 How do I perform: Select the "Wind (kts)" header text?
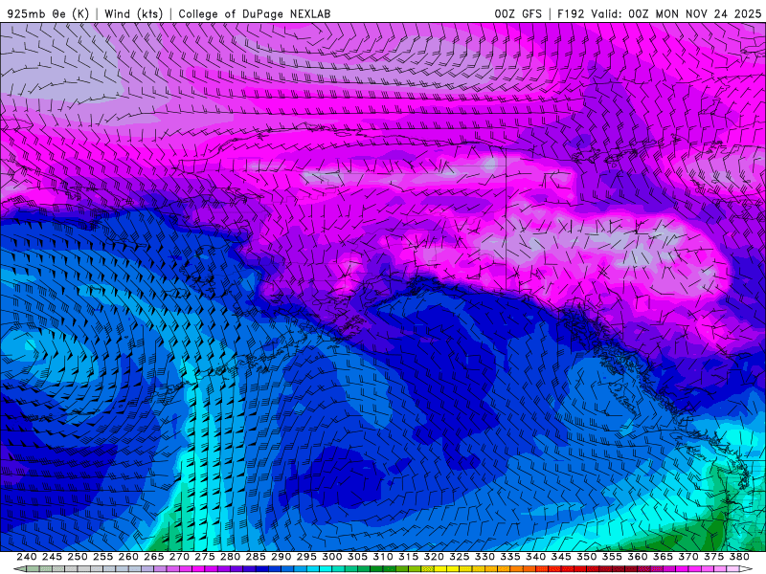click(x=134, y=13)
